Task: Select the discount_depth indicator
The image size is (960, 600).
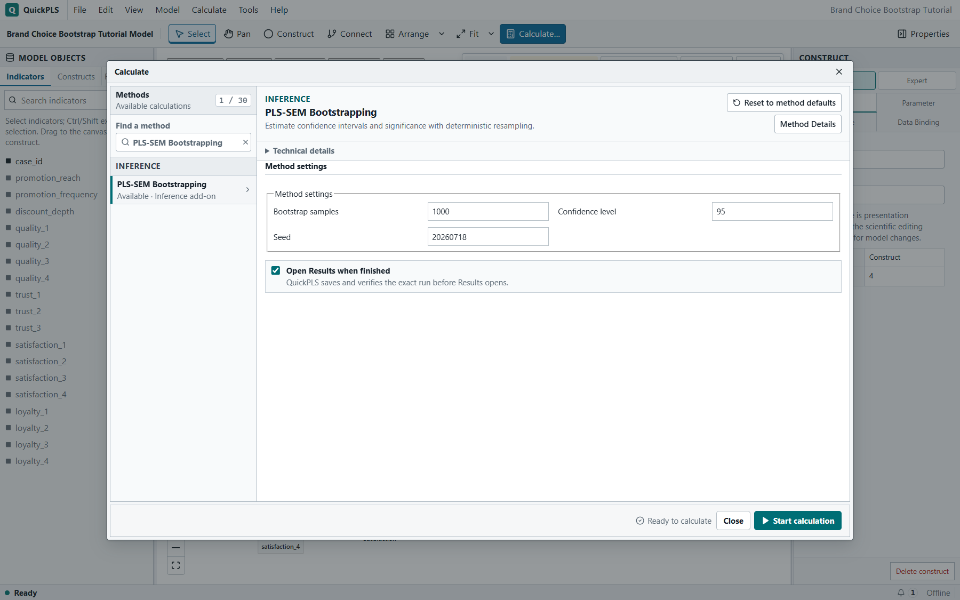Action: [x=45, y=211]
